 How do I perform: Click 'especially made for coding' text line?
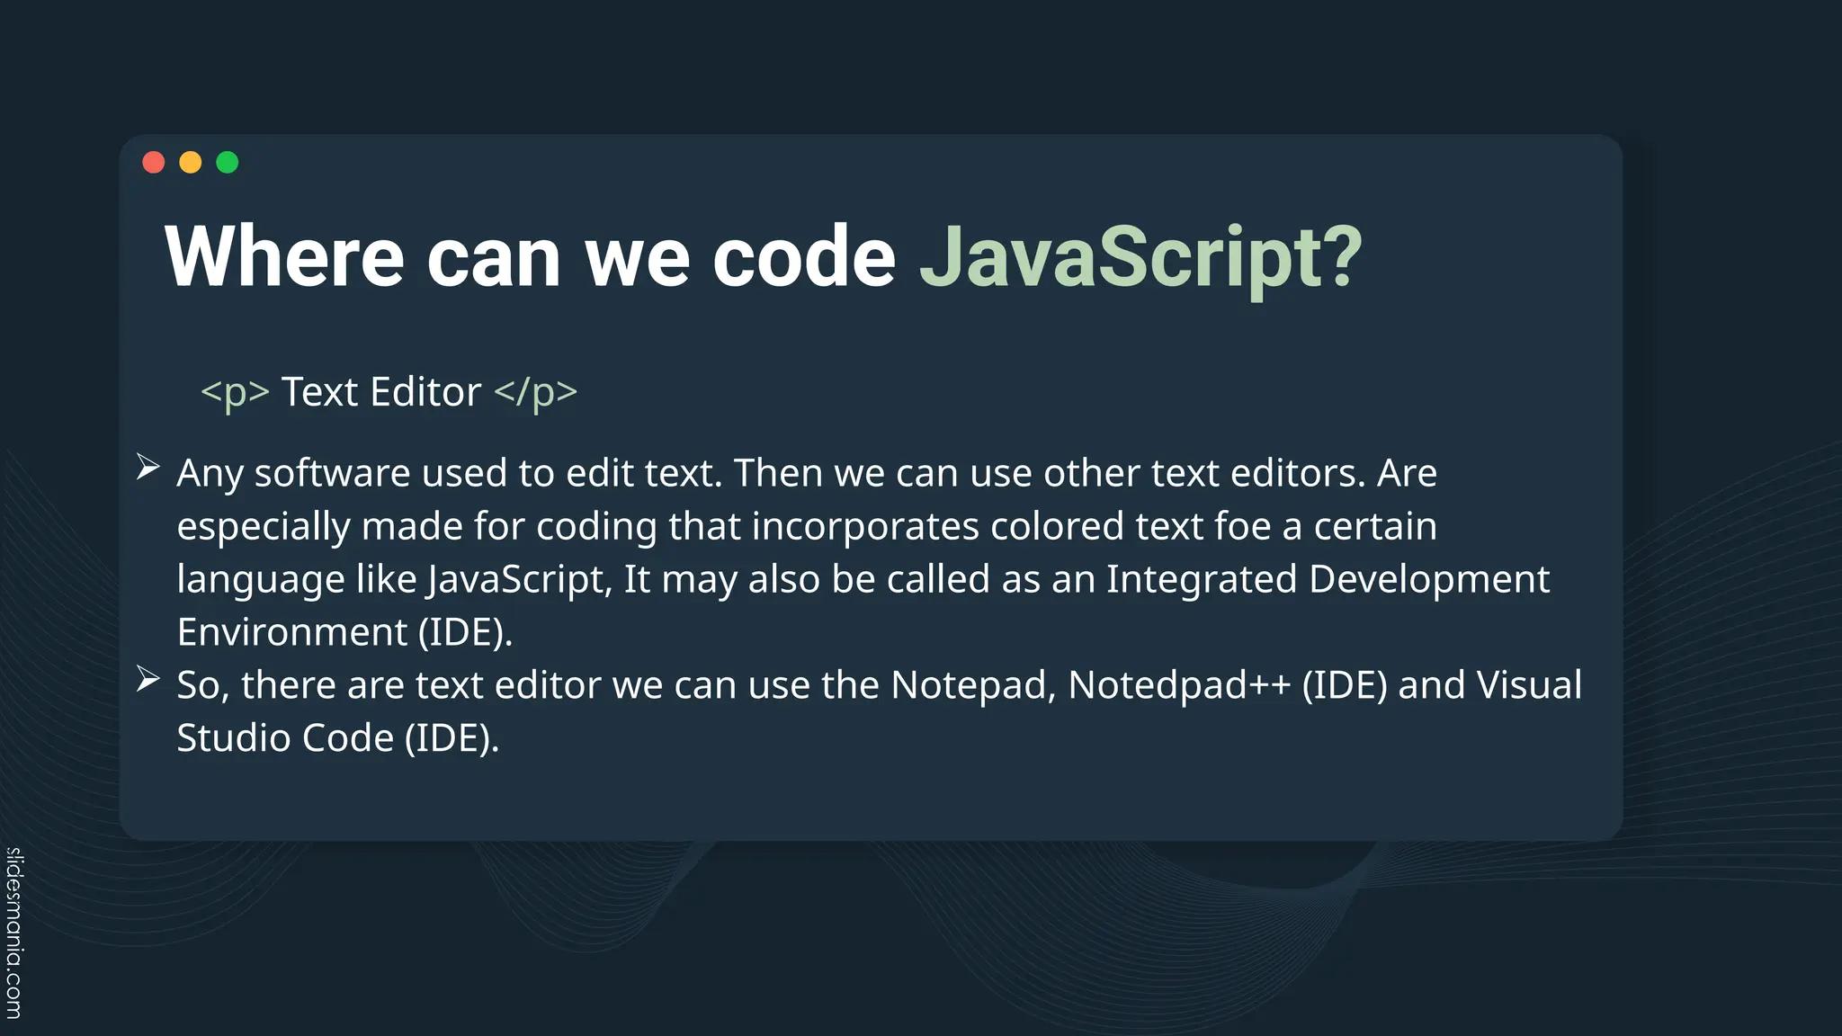click(x=417, y=527)
